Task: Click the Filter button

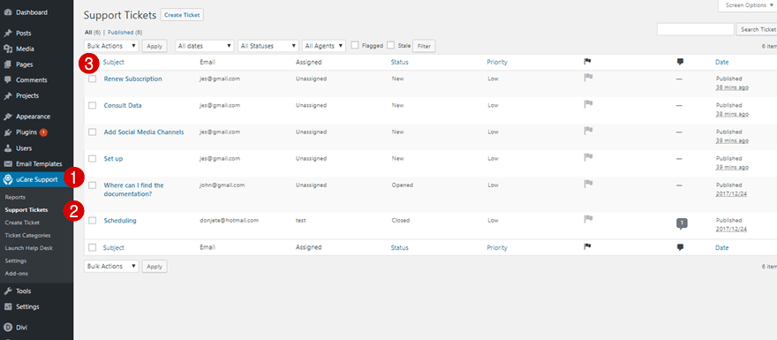Action: [424, 46]
